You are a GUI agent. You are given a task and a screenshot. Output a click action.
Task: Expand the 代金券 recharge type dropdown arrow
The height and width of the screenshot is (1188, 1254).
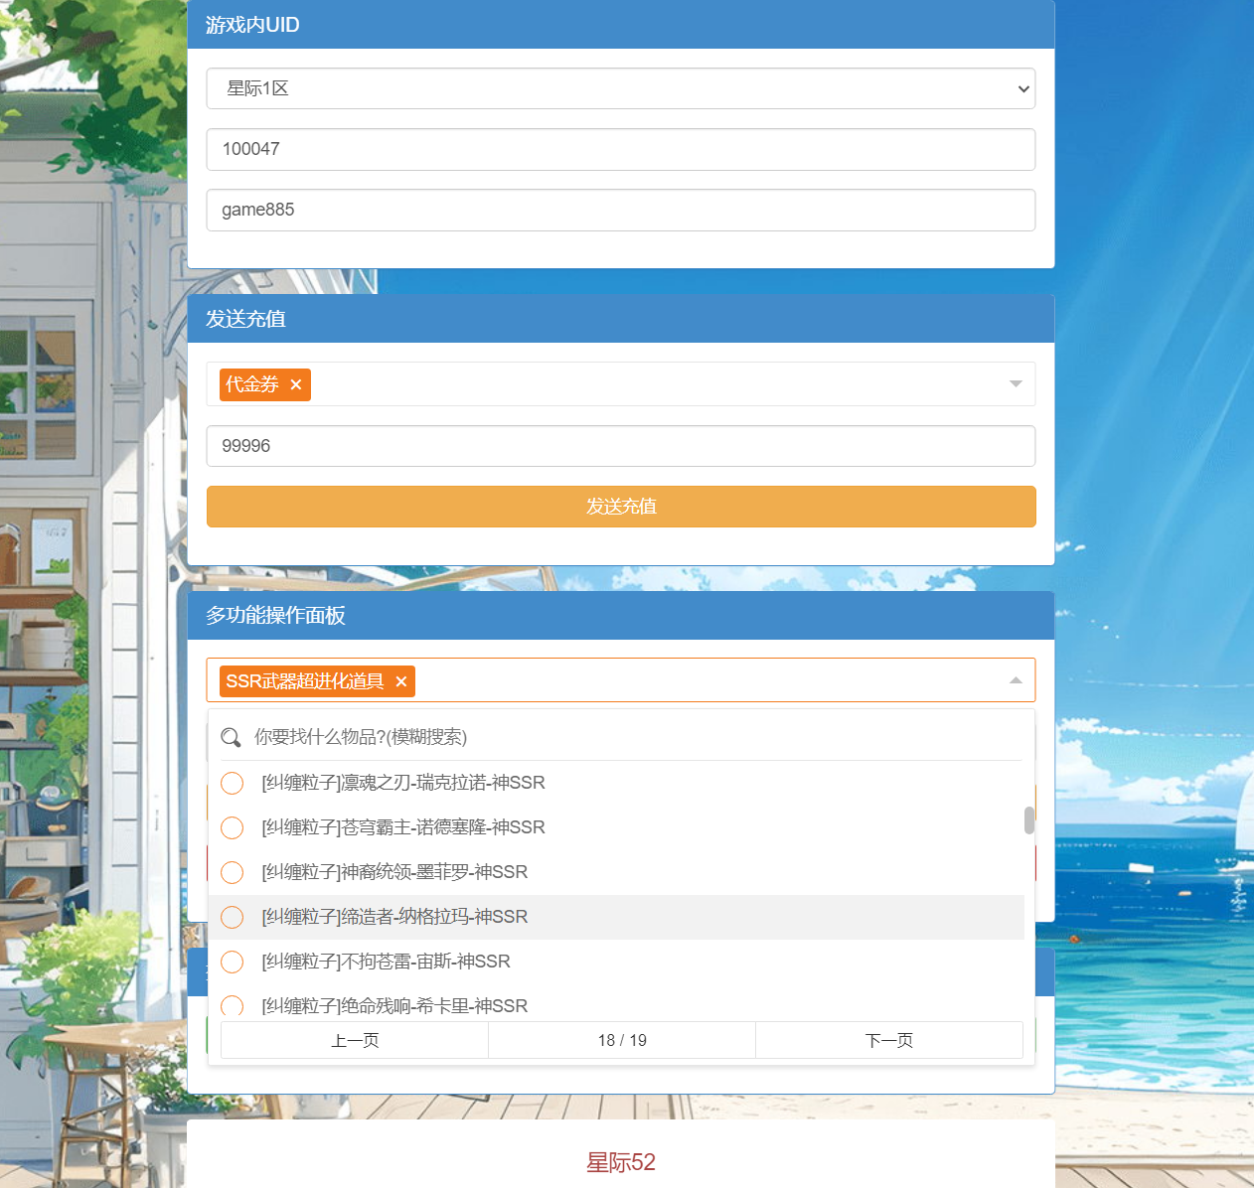[1016, 384]
